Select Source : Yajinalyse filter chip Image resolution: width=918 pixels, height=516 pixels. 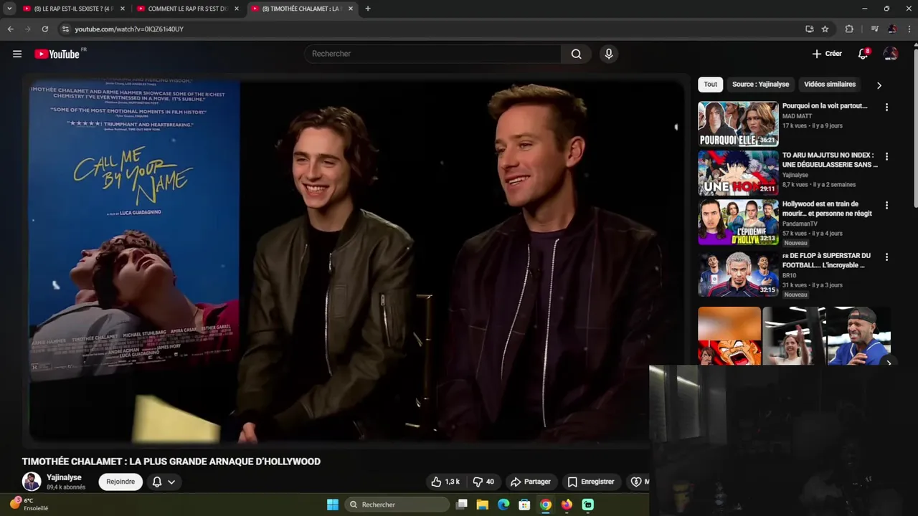pos(760,85)
